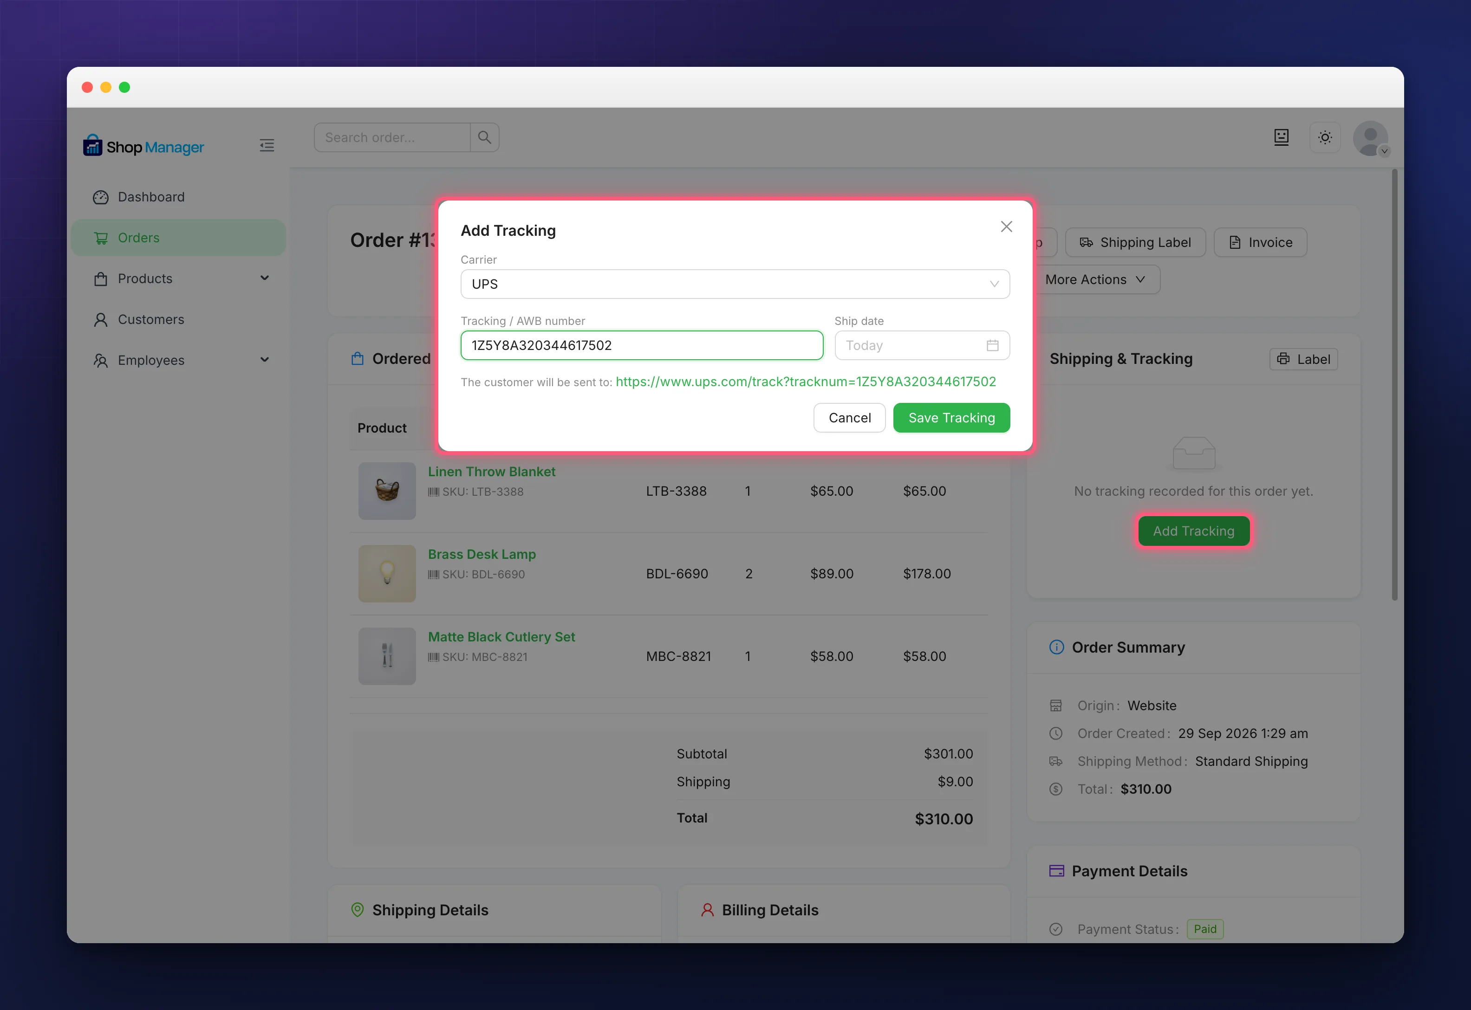
Task: Go to Dashboard in sidebar
Action: click(x=178, y=197)
